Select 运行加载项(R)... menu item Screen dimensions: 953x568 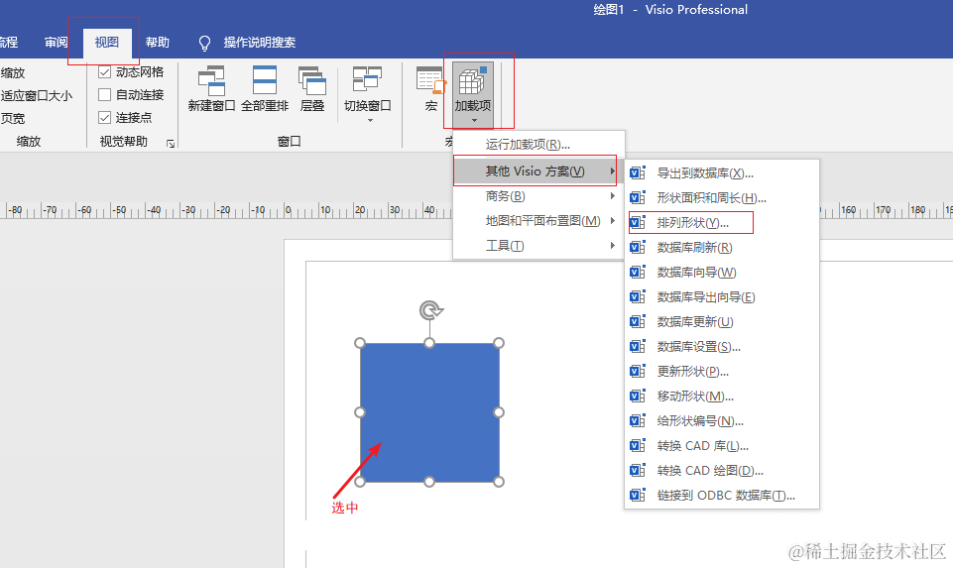[538, 145]
